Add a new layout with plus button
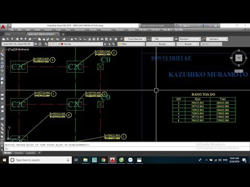The image size is (250, 187). coord(39,153)
